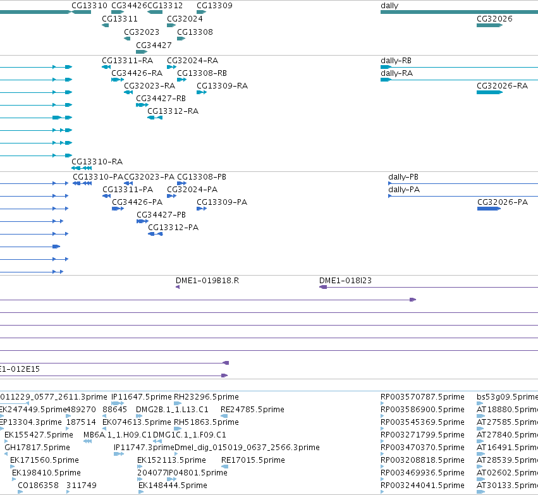Select the CG34426-PA protein glyph

(x=118, y=209)
